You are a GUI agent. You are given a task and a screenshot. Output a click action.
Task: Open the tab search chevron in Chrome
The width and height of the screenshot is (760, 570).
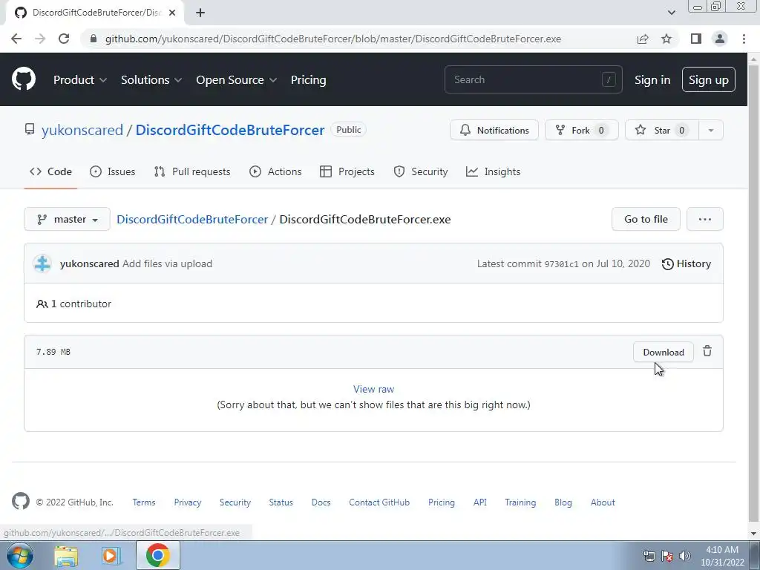point(671,13)
